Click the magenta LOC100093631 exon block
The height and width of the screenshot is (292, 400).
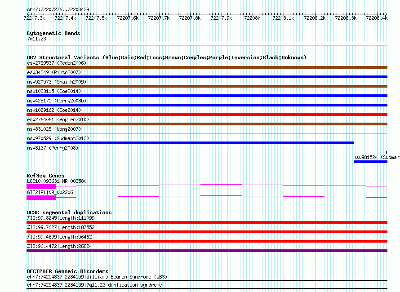pos(41,186)
